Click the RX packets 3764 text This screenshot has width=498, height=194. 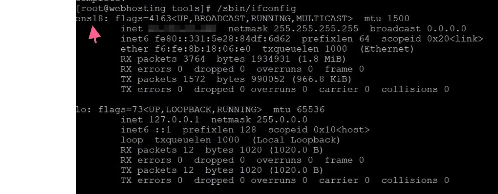pyautogui.click(x=162, y=59)
